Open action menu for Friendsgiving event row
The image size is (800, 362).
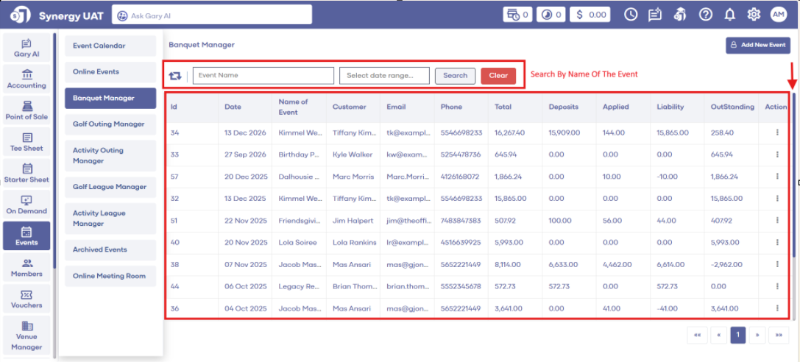(776, 220)
